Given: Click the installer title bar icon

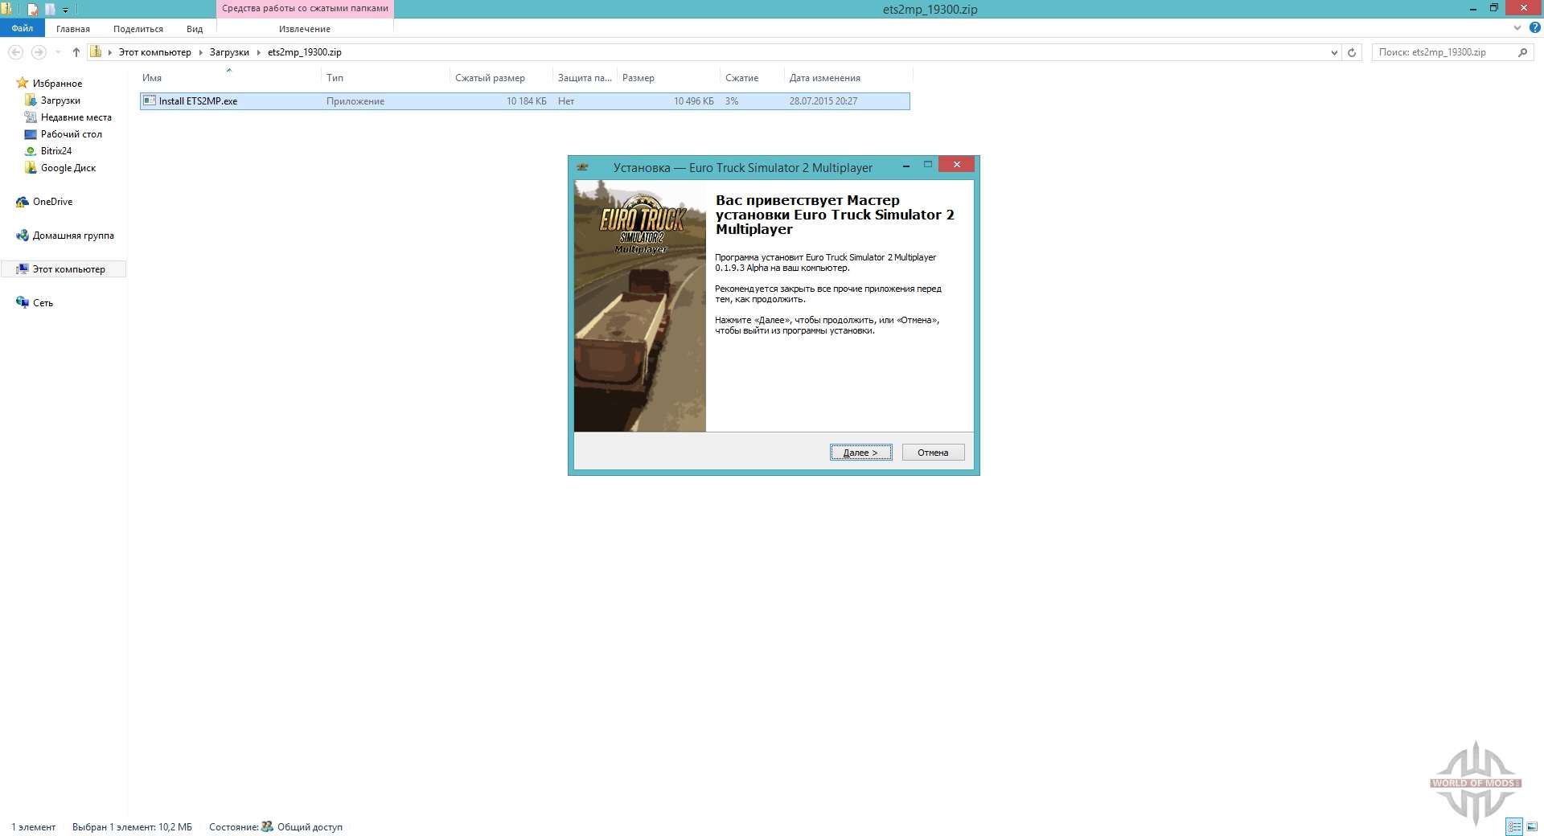Looking at the screenshot, I should tap(583, 167).
